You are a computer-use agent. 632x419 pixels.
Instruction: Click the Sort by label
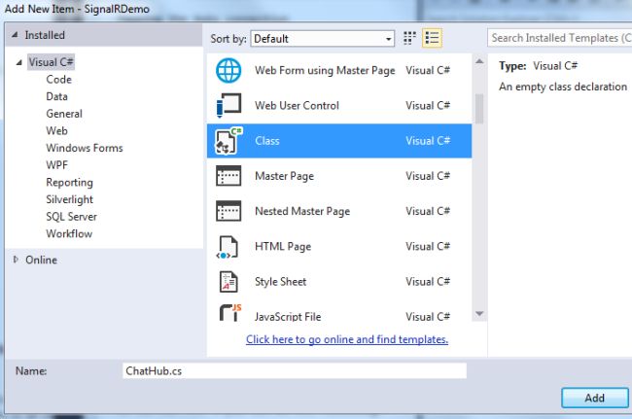click(228, 39)
